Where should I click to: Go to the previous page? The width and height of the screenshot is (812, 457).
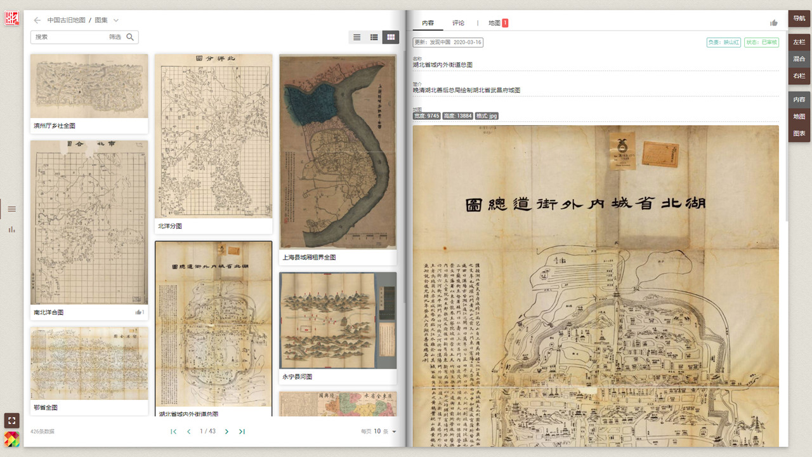click(x=188, y=432)
